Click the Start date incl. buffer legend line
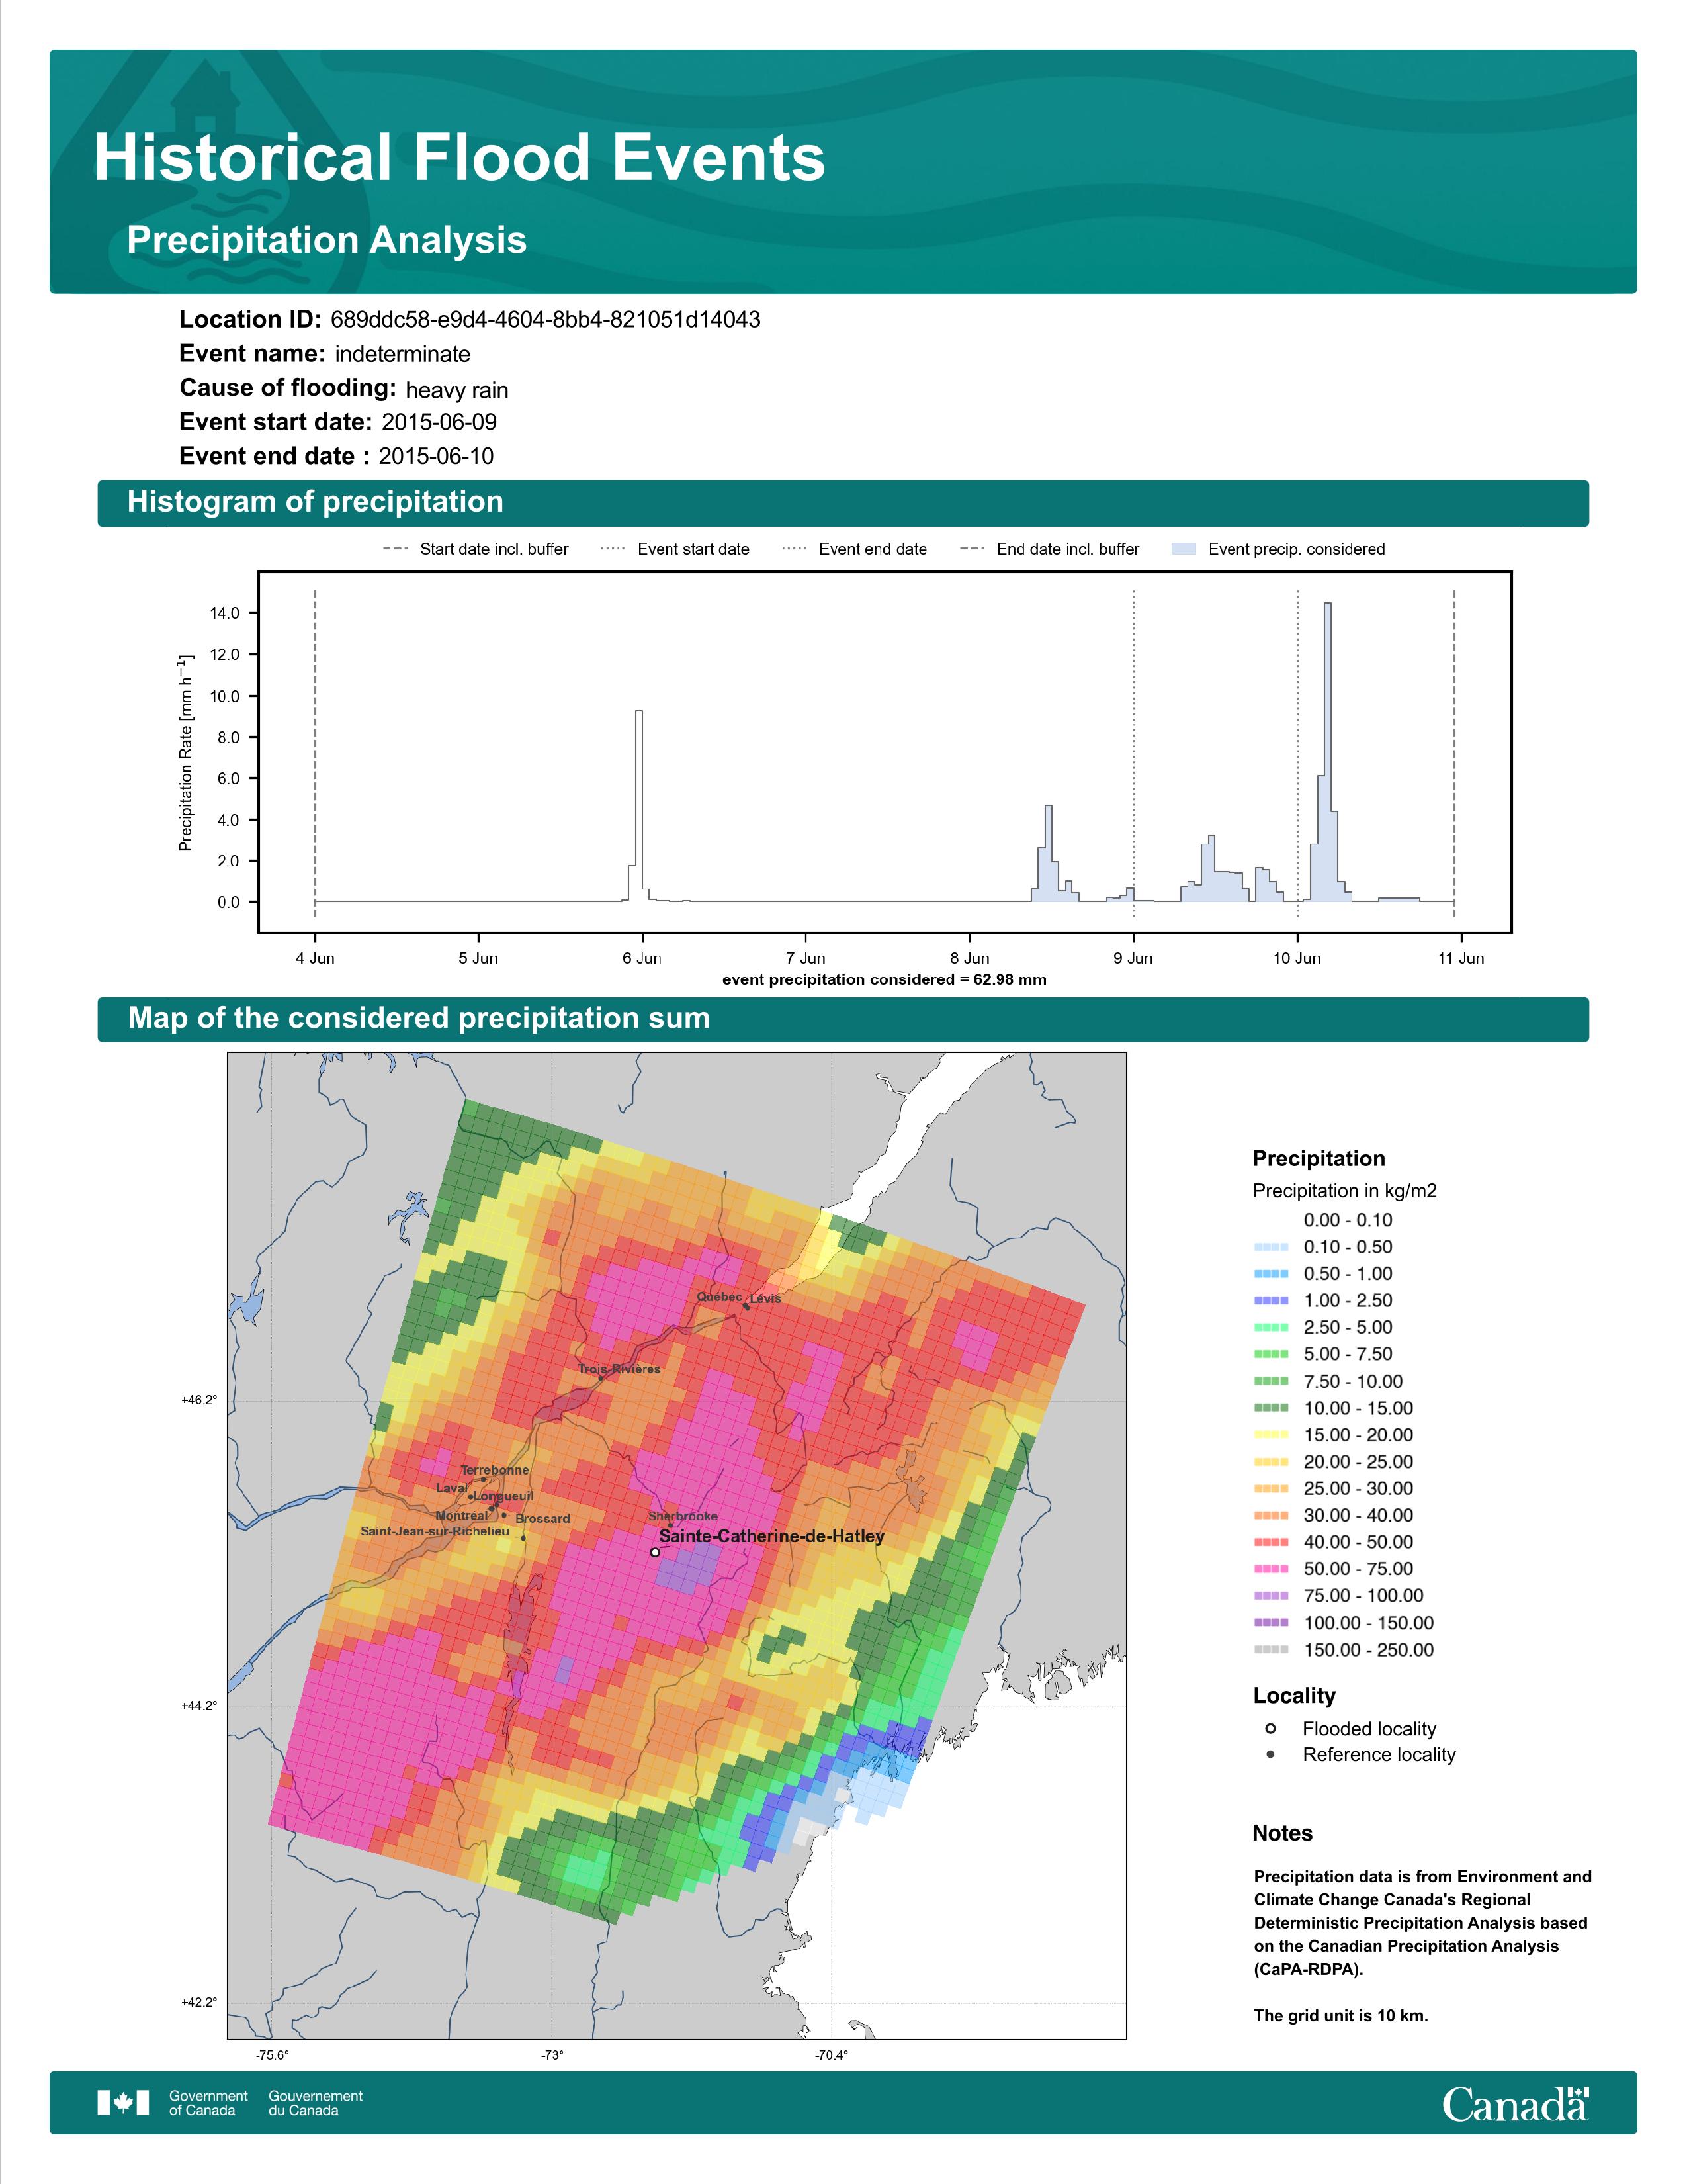Viewport: 1687px width, 2184px height. (396, 549)
